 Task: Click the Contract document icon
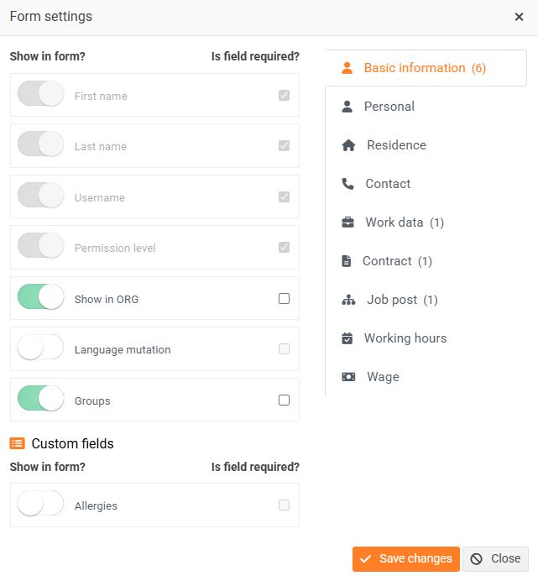click(347, 261)
